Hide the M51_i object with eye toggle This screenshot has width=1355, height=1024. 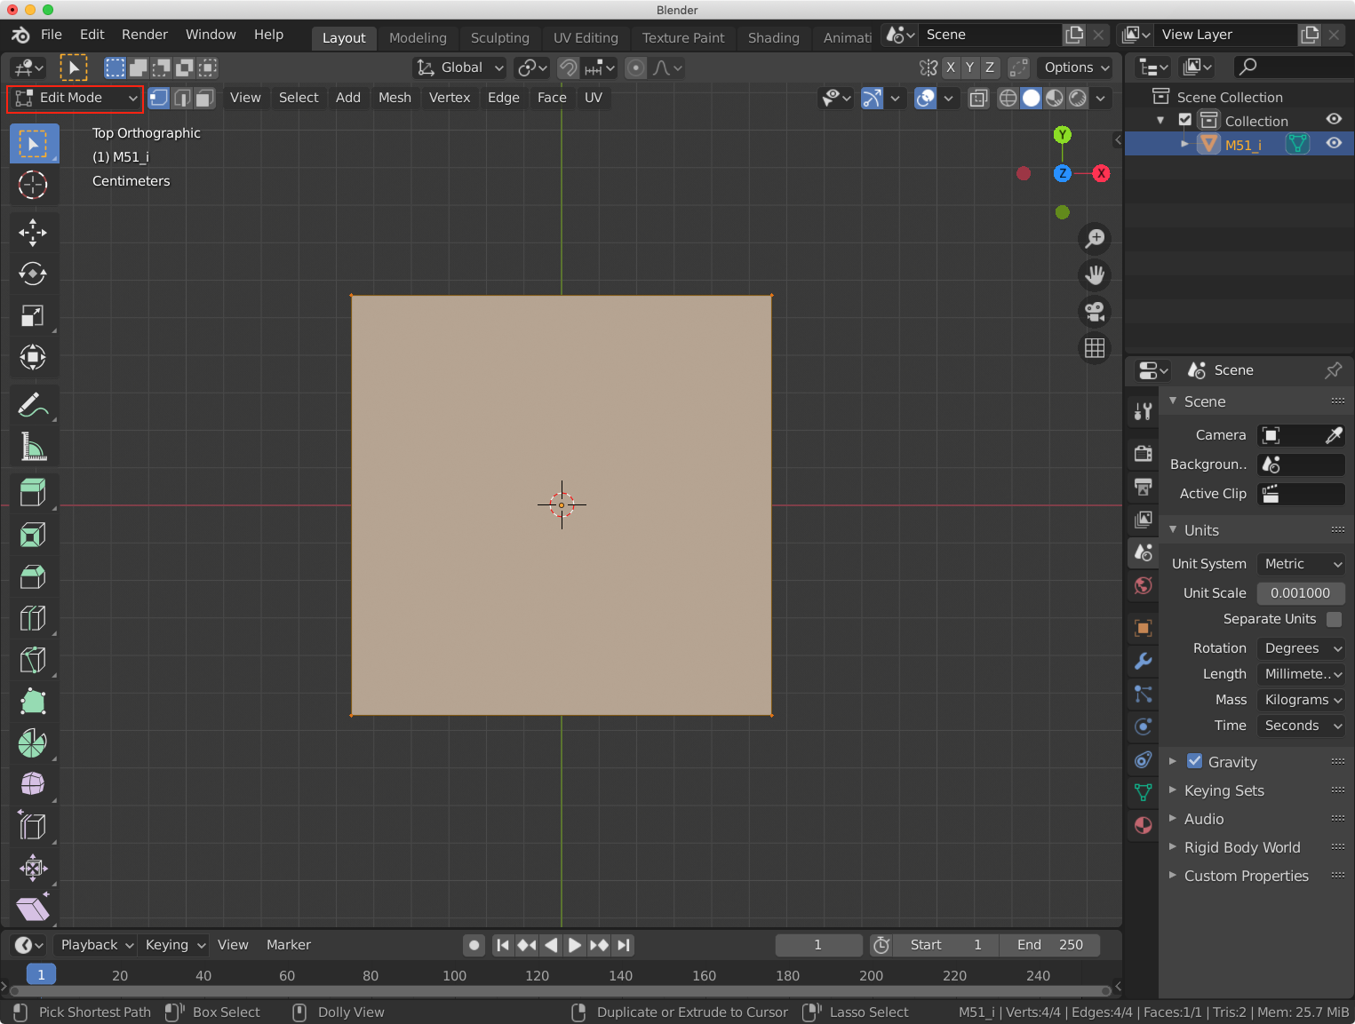[x=1333, y=143]
